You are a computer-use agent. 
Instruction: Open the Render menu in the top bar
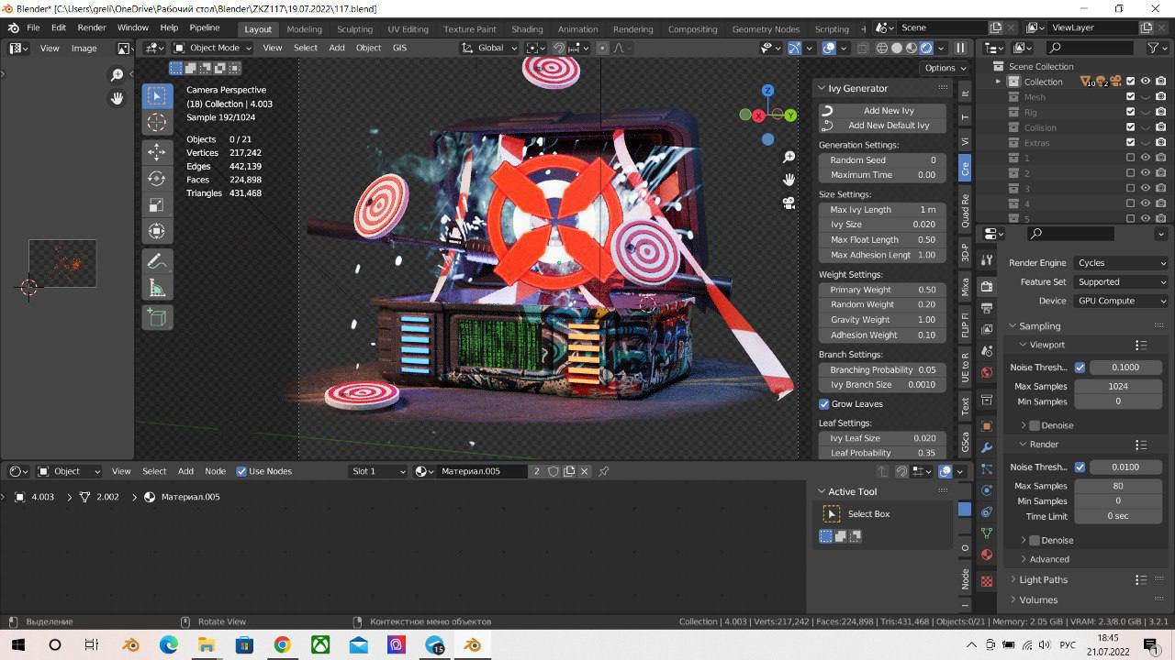click(x=92, y=27)
